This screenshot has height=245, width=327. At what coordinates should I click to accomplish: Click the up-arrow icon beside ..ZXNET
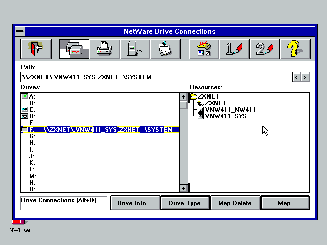(200, 103)
